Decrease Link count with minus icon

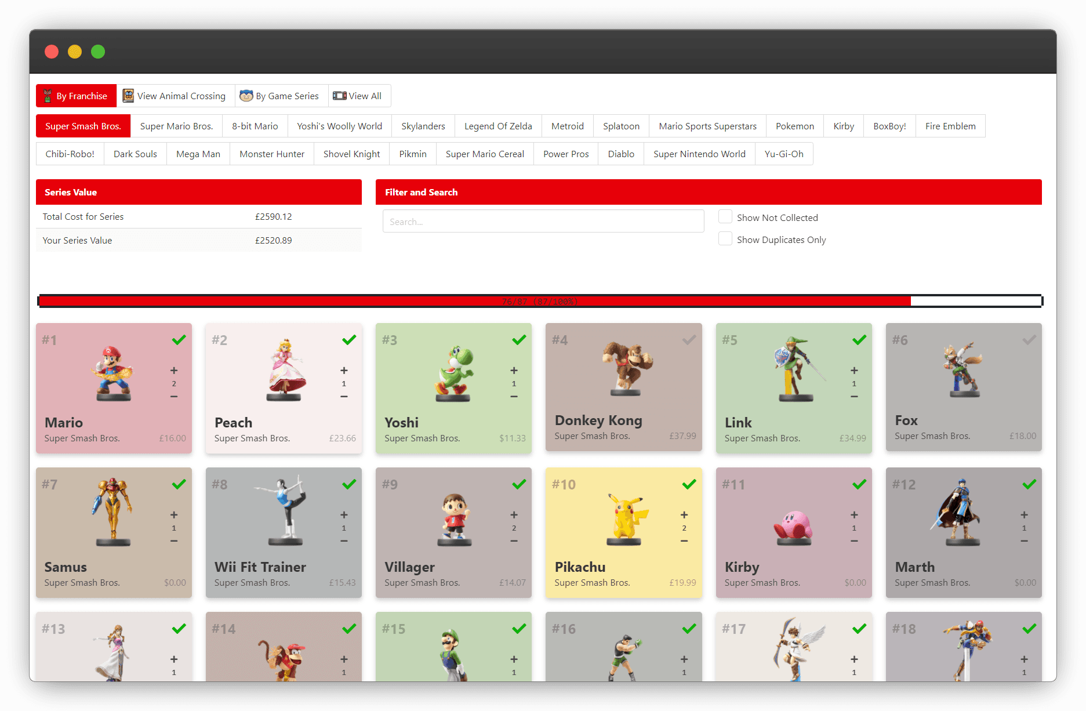(x=854, y=397)
